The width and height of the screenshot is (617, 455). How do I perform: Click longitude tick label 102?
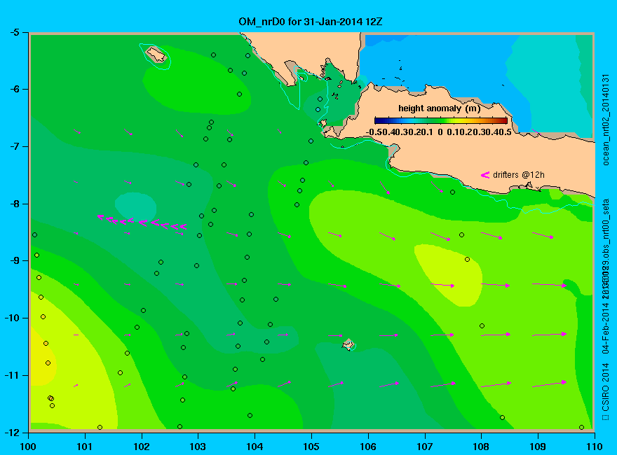(x=141, y=447)
